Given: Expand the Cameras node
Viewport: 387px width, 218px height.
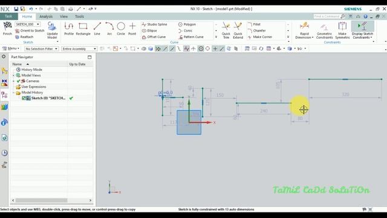Looking at the screenshot, I should coord(13,81).
